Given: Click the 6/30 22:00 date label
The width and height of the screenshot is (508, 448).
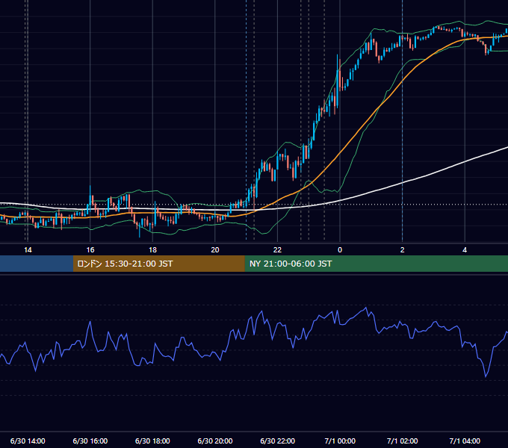Looking at the screenshot, I should pyautogui.click(x=278, y=441).
